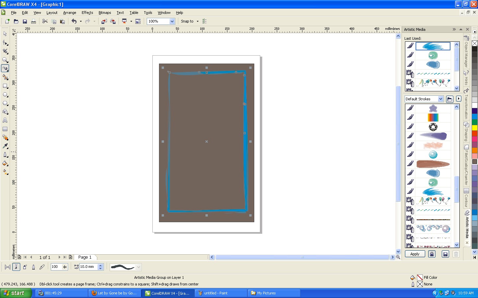Select the Text tool

point(5,120)
